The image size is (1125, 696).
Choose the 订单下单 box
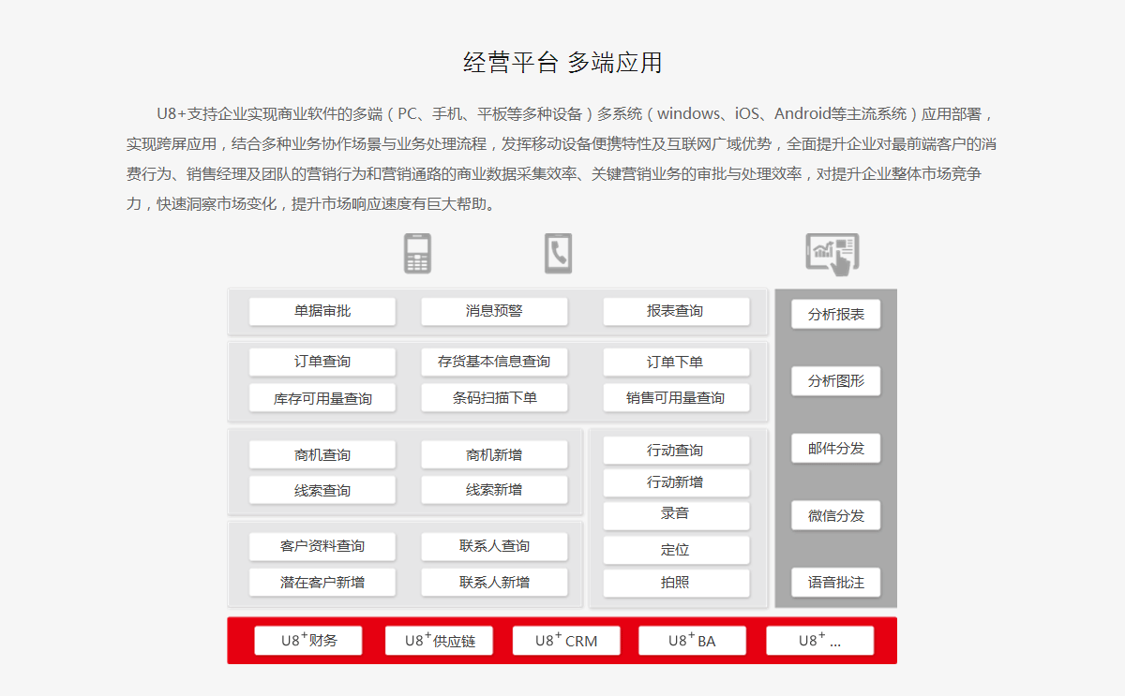pyautogui.click(x=676, y=362)
